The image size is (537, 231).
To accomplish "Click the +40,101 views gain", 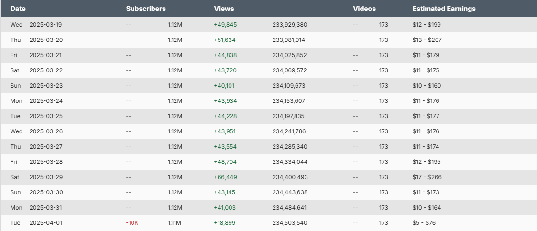I will coord(224,86).
